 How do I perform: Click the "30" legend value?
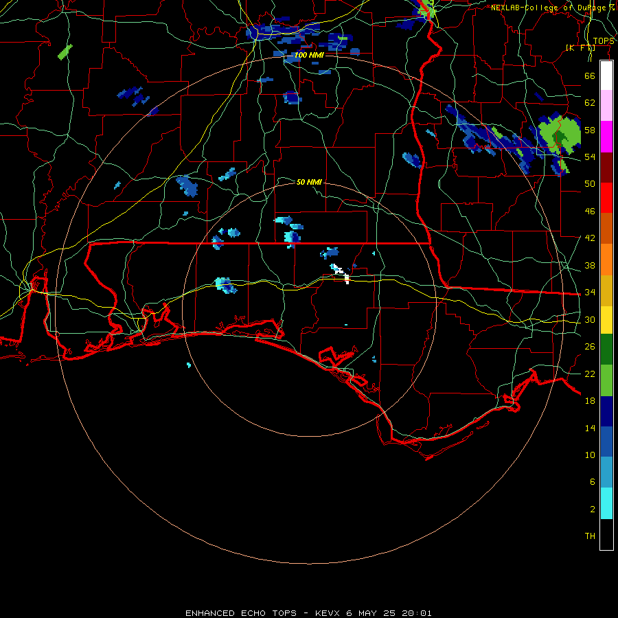click(x=590, y=319)
